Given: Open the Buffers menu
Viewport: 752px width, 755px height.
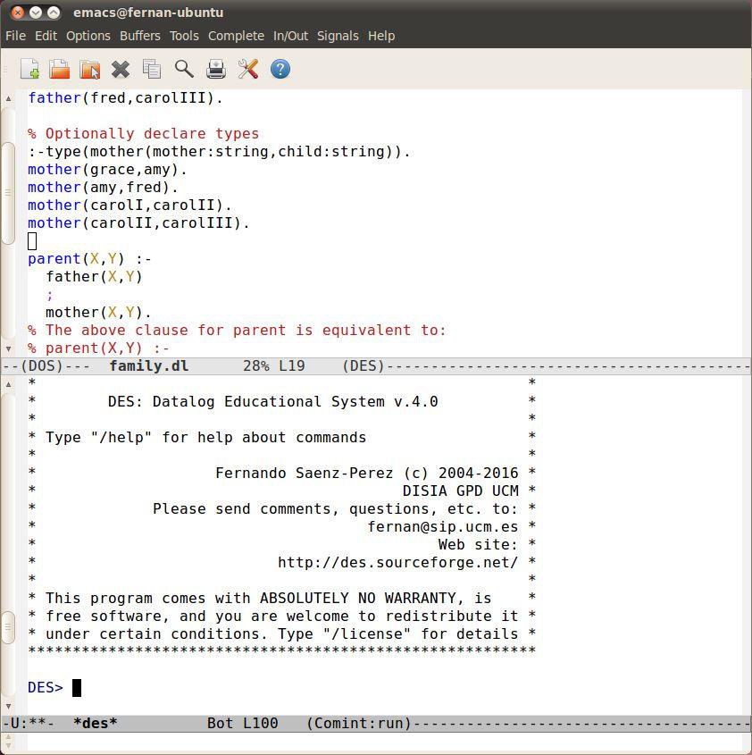Looking at the screenshot, I should (140, 36).
